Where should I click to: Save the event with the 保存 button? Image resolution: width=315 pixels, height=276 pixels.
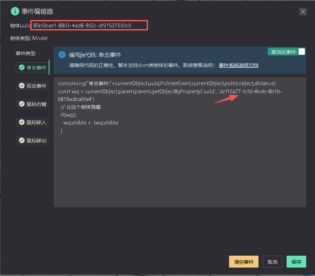click(x=296, y=262)
